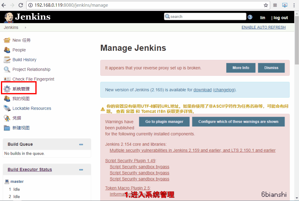Click the Manage Jenkins heading
This screenshot has width=299, height=201.
133,48
